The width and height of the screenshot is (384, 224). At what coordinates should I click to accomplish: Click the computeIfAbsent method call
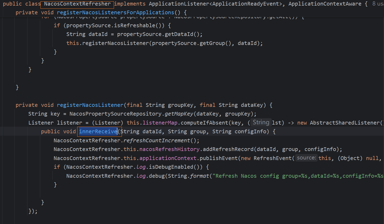tap(204, 123)
